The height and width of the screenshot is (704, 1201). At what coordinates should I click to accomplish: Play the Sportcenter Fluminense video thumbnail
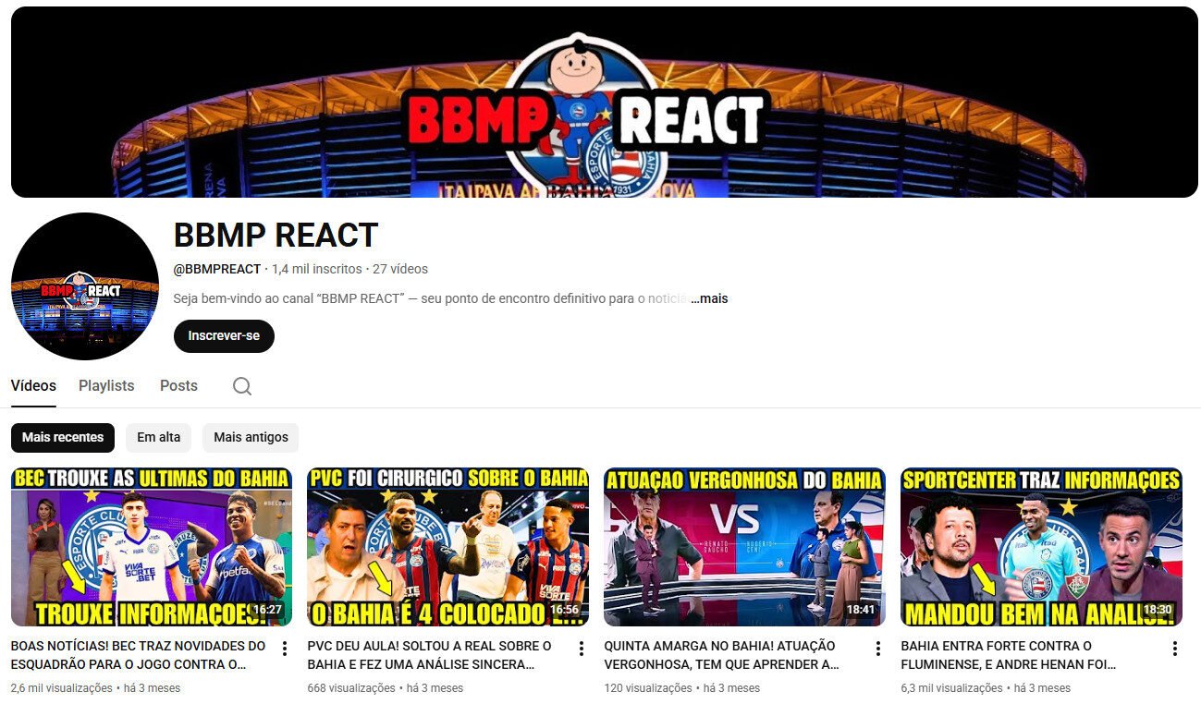tap(1041, 546)
